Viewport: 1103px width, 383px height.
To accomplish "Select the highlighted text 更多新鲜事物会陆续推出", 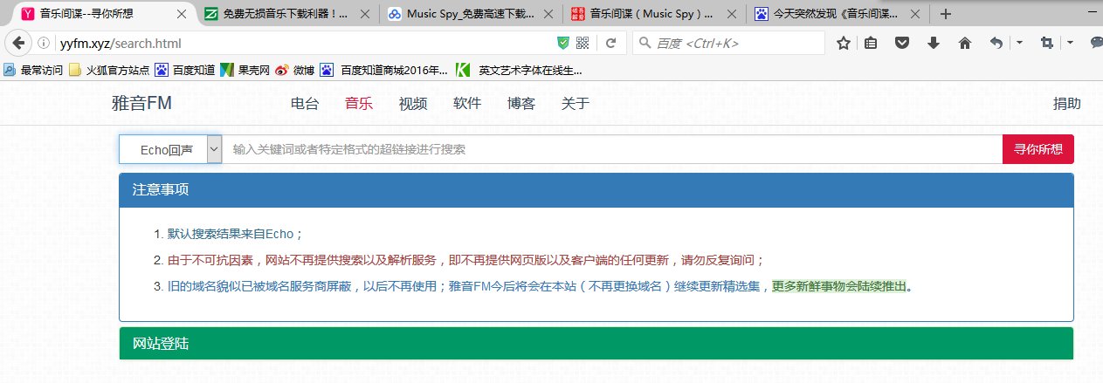I will [839, 286].
